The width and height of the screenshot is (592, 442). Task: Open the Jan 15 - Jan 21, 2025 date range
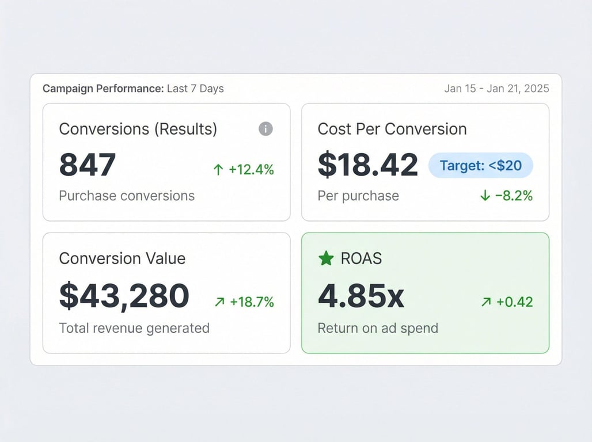point(496,89)
